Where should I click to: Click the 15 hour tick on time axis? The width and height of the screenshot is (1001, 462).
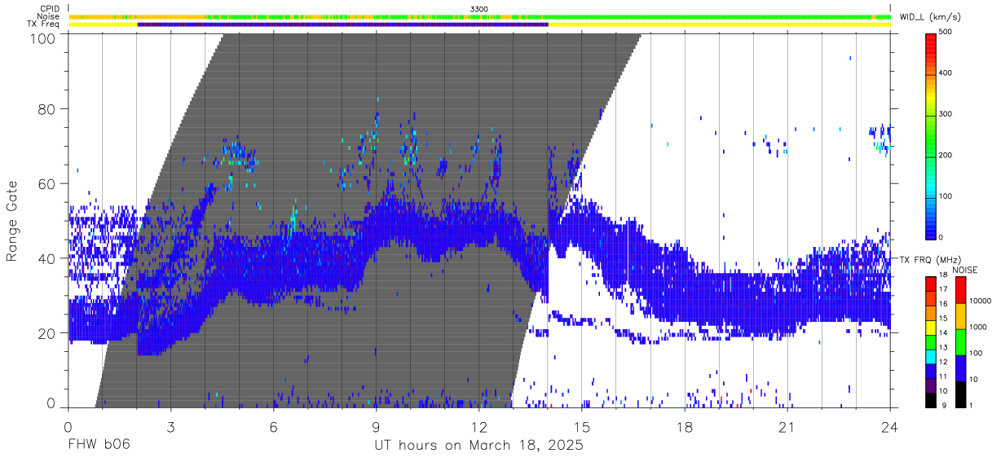pyautogui.click(x=581, y=426)
